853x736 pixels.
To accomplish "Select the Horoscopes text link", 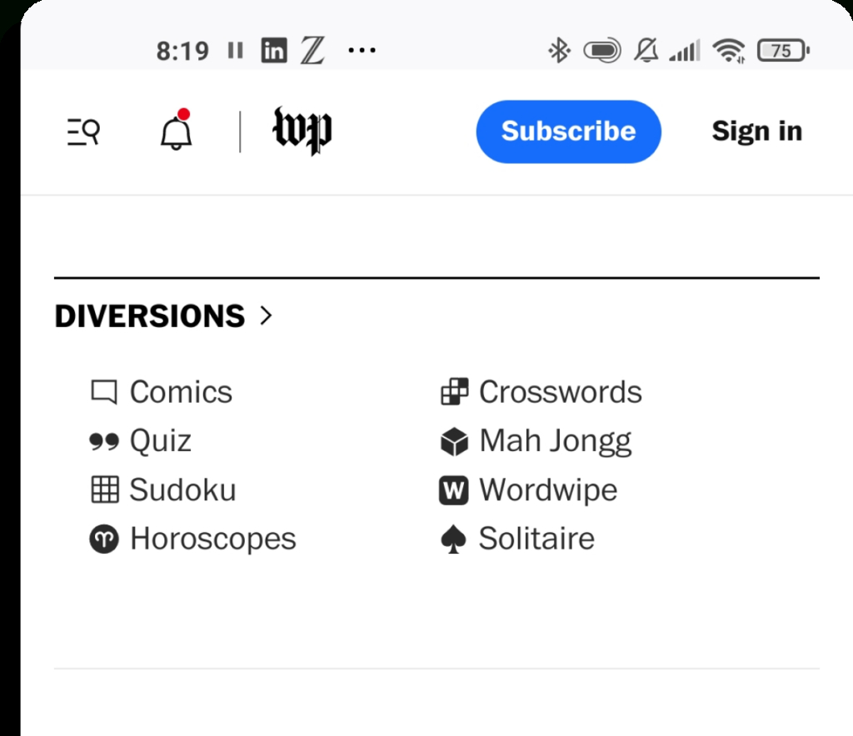I will tap(212, 539).
